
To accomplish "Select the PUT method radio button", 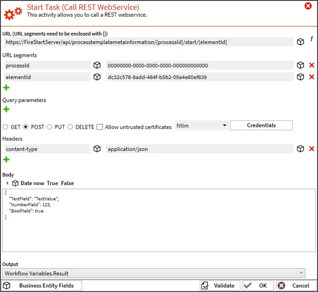I will 49,127.
